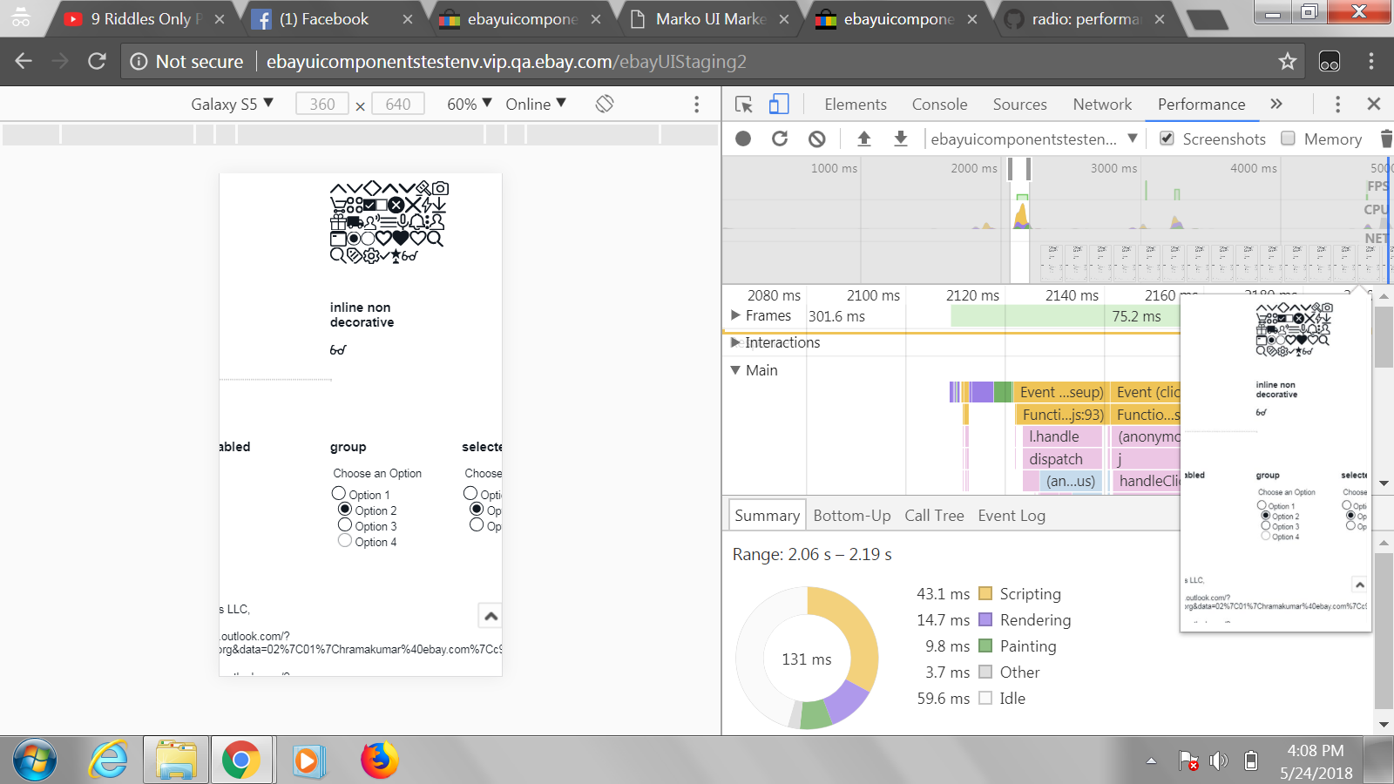Viewport: 1394px width, 784px height.
Task: Collapse the Main thread track
Action: pos(735,370)
